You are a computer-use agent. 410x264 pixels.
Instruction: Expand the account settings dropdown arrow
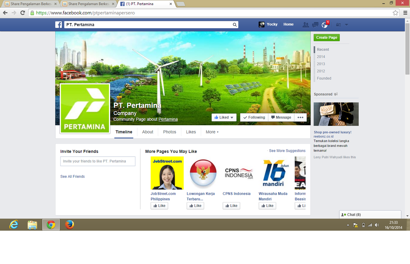tap(346, 25)
